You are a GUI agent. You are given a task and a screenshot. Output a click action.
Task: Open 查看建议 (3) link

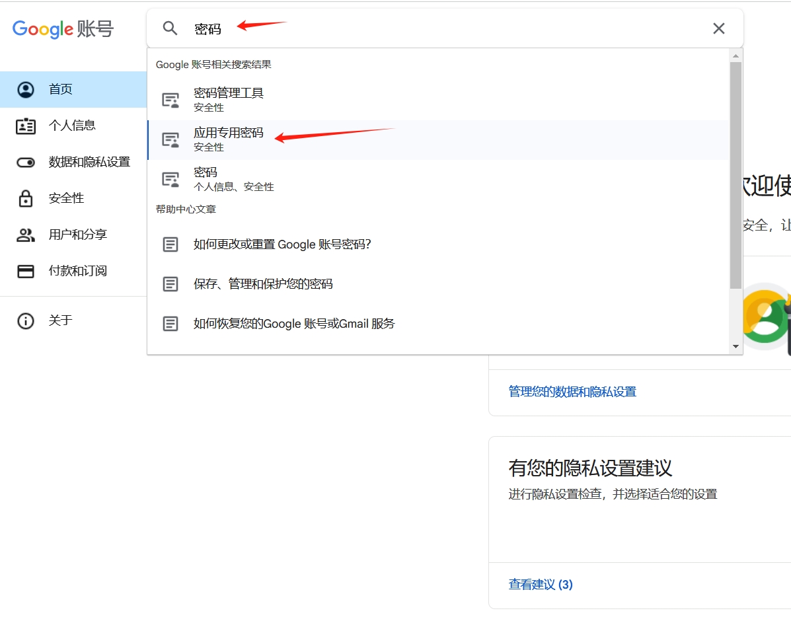click(x=541, y=585)
